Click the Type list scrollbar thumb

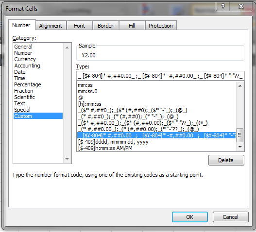(240, 135)
